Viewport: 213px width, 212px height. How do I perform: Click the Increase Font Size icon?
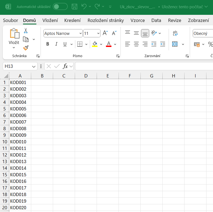(x=105, y=33)
